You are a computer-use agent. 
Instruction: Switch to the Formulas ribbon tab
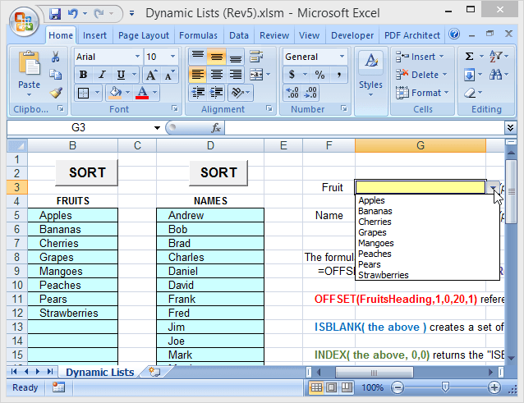[x=198, y=35]
